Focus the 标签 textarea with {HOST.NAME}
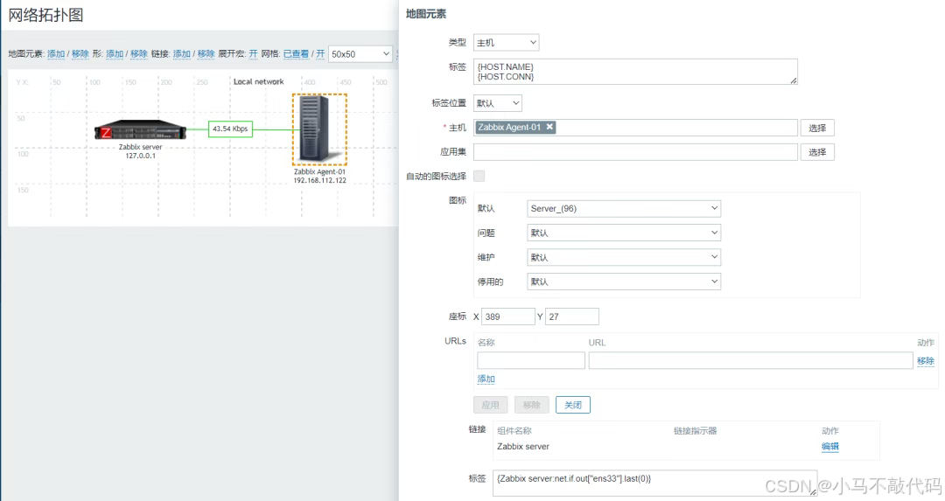The image size is (945, 501). point(636,71)
